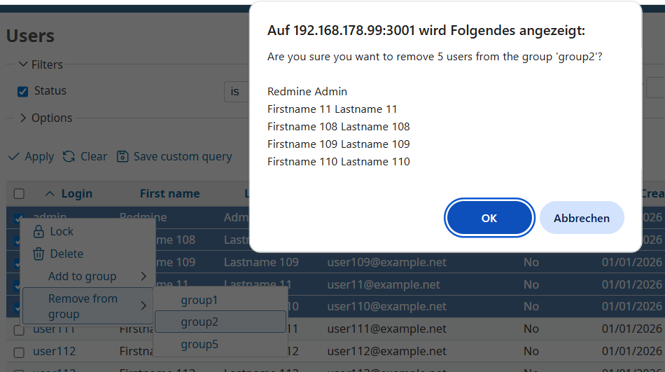665x372 pixels.
Task: Click the Clear reload icon
Action: click(69, 157)
